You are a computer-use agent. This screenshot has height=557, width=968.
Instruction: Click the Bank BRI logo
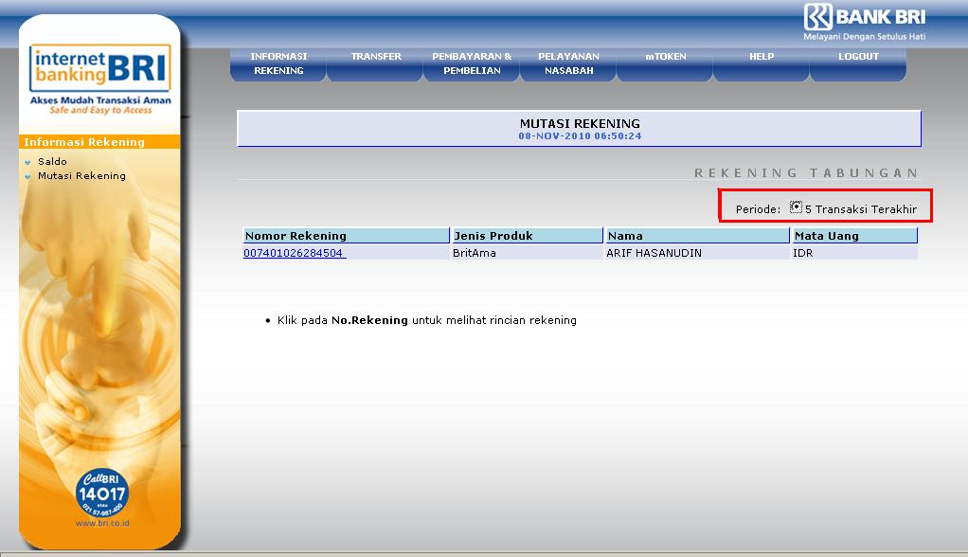[x=864, y=17]
